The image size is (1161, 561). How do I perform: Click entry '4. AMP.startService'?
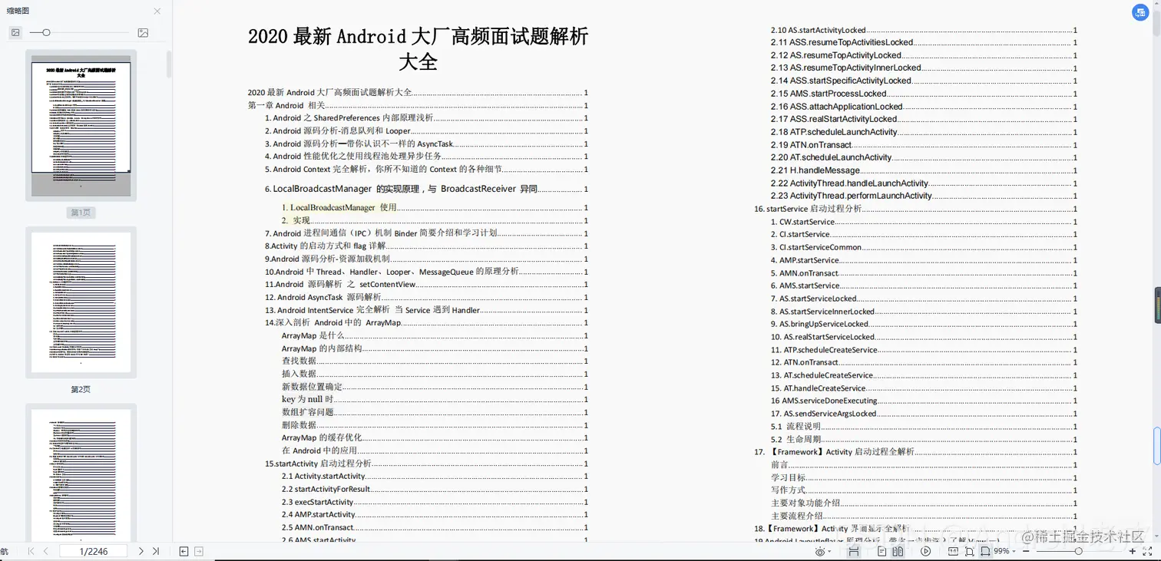tap(805, 260)
